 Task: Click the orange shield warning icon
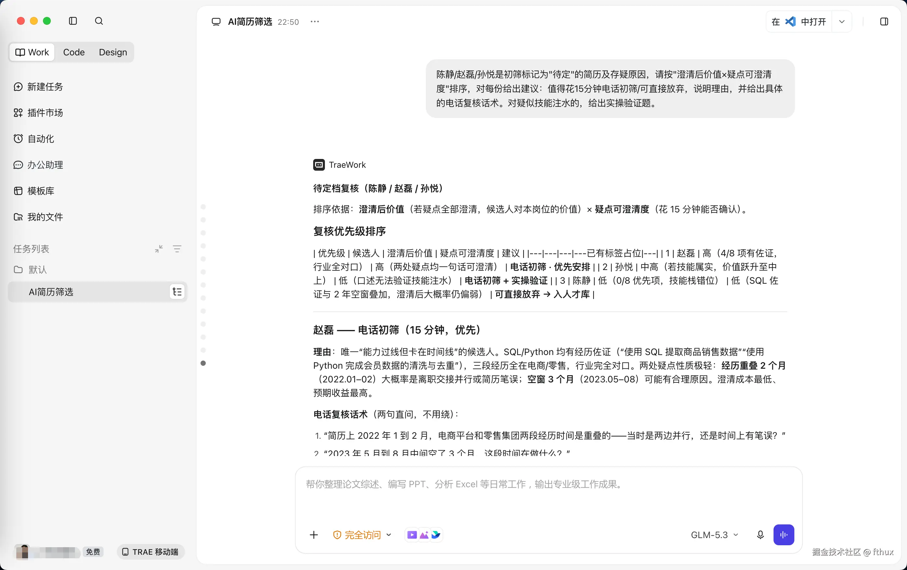pyautogui.click(x=337, y=535)
